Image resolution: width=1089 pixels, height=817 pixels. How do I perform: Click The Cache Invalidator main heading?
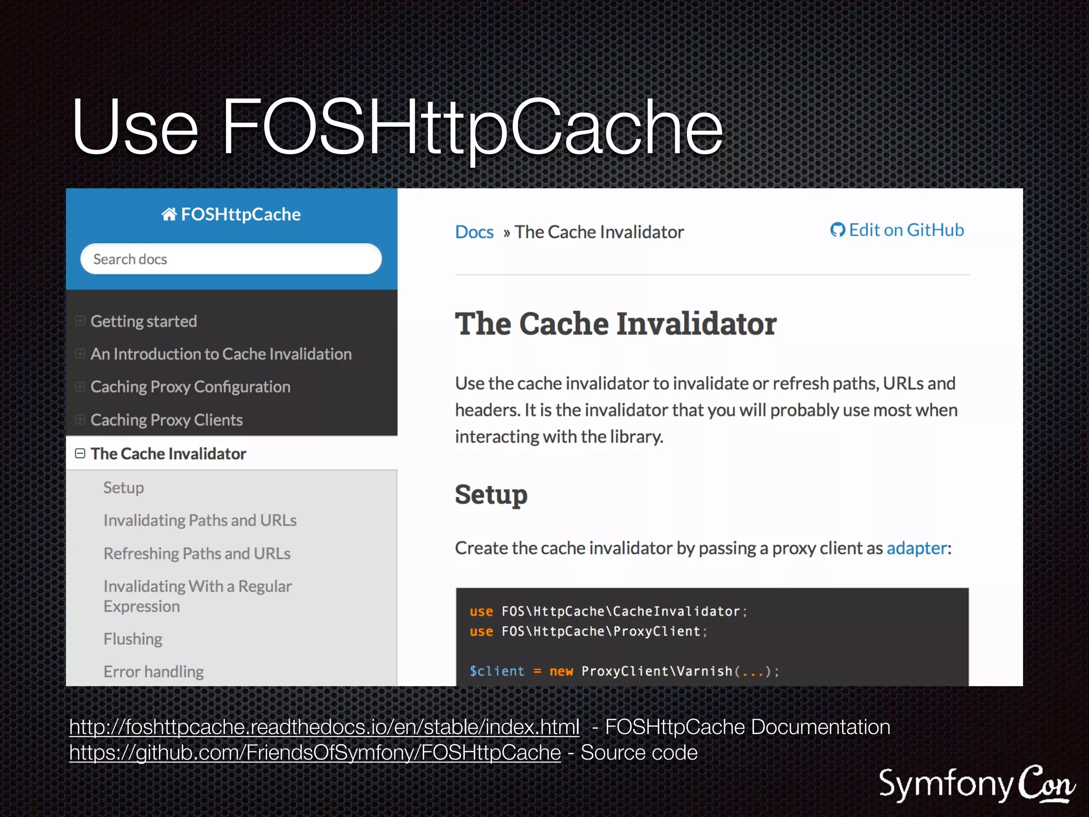tap(616, 324)
